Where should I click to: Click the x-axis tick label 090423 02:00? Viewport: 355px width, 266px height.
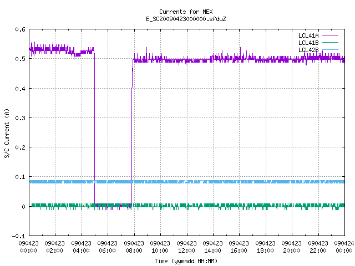click(x=54, y=247)
